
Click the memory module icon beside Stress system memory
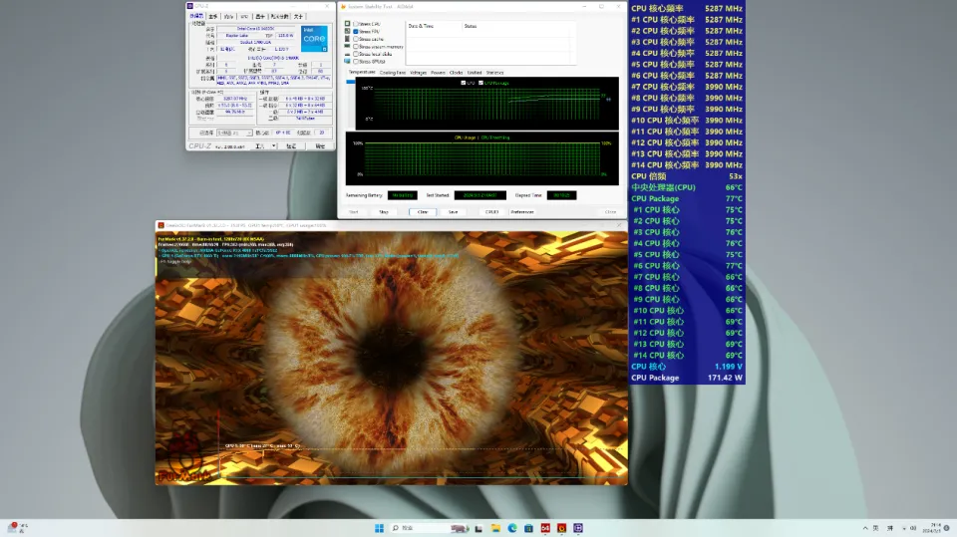tap(347, 47)
